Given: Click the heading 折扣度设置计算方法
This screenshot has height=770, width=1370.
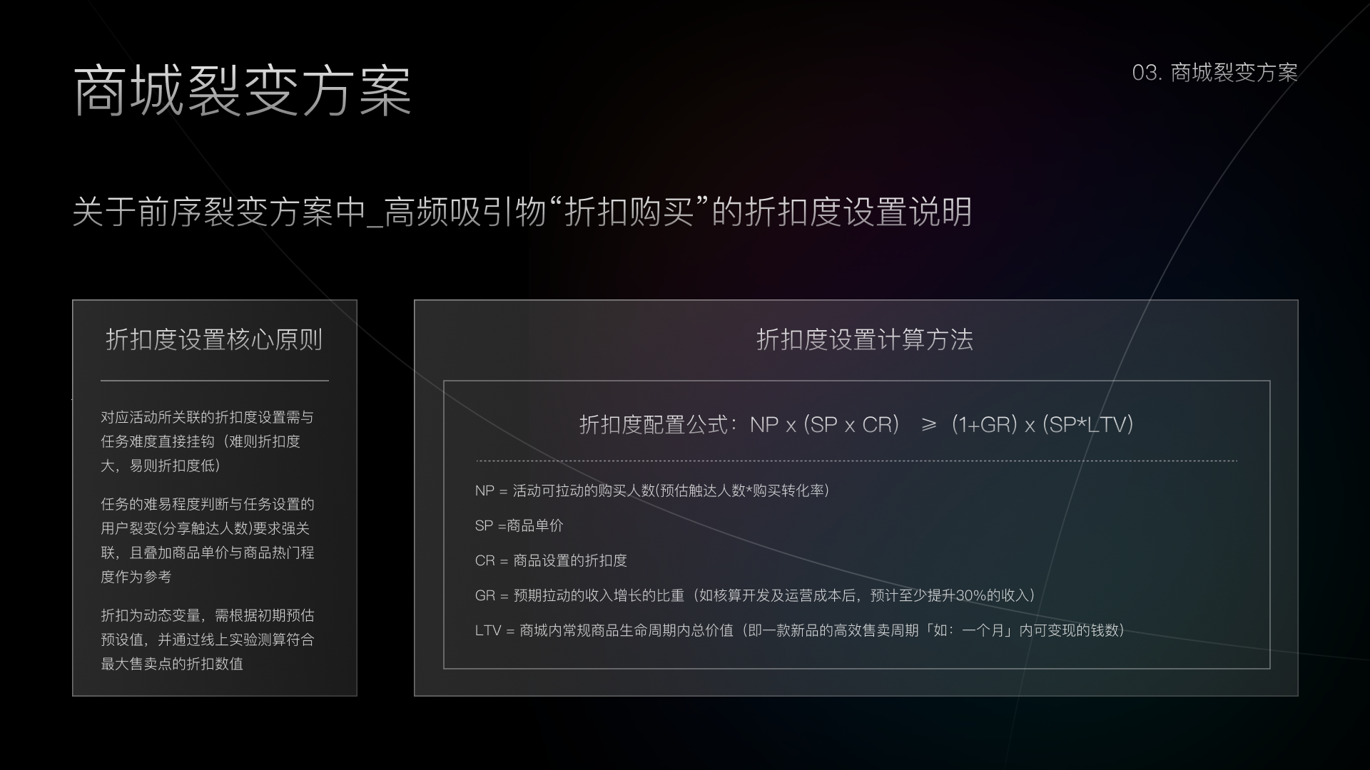Looking at the screenshot, I should click(864, 339).
